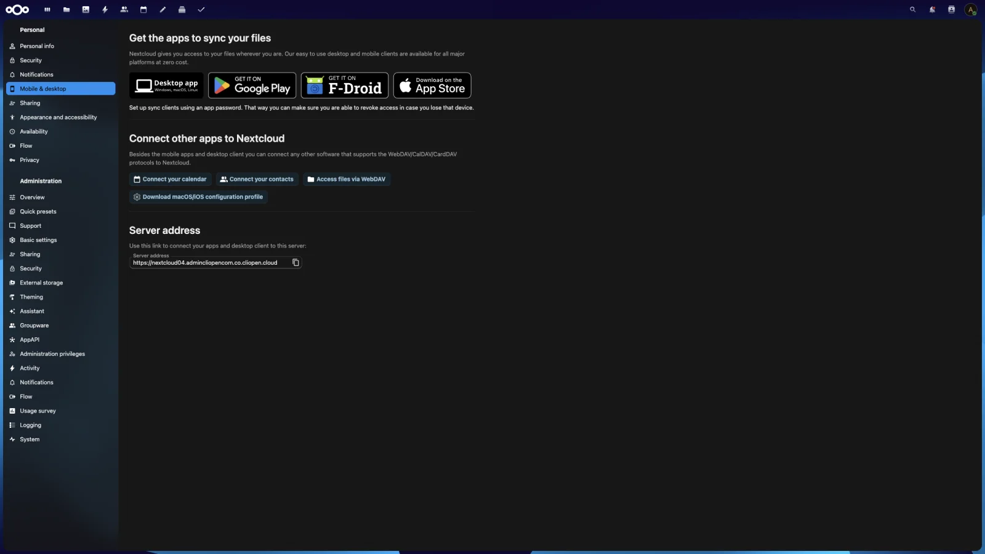Open Personal info settings
985x554 pixels.
click(x=61, y=46)
